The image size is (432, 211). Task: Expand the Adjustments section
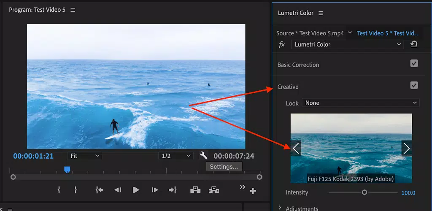coord(280,208)
